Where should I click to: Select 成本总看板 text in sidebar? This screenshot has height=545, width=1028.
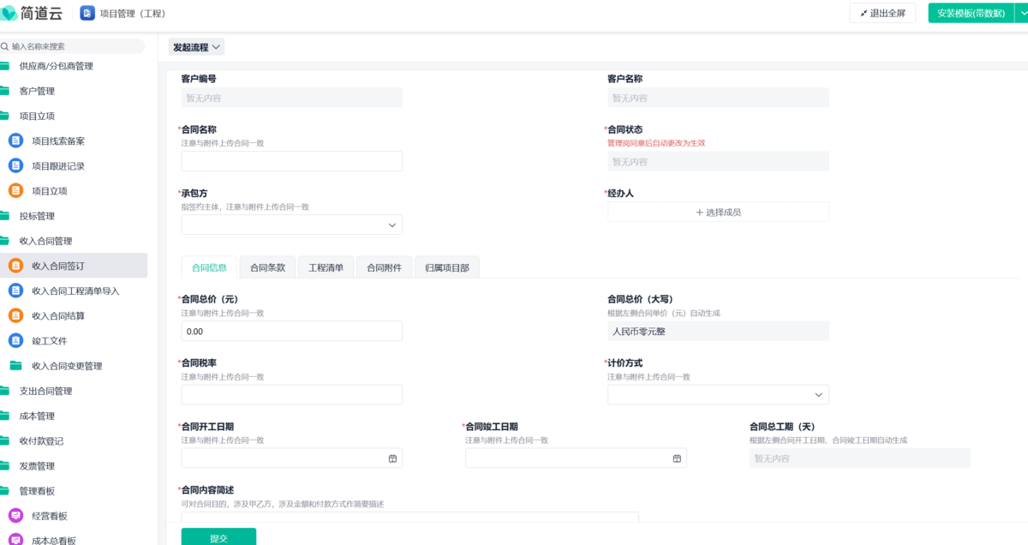pos(54,540)
